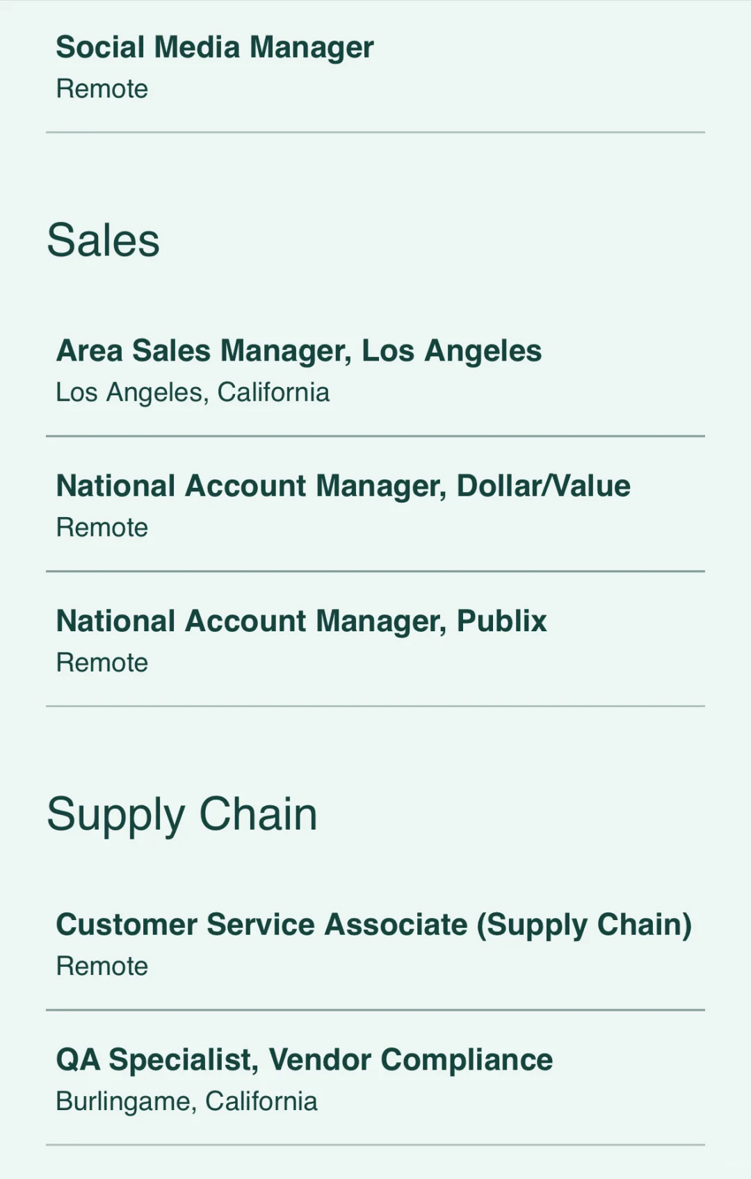751x1179 pixels.
Task: Click divider line beneath Publix listing
Action: (375, 706)
